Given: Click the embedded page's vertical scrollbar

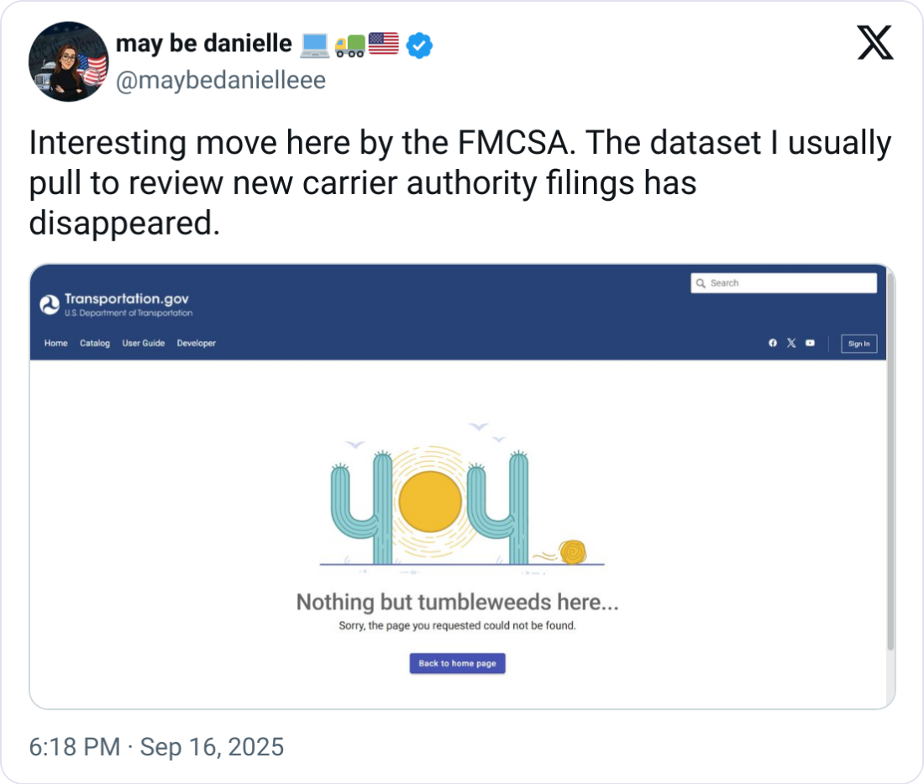Looking at the screenshot, I should [x=890, y=462].
